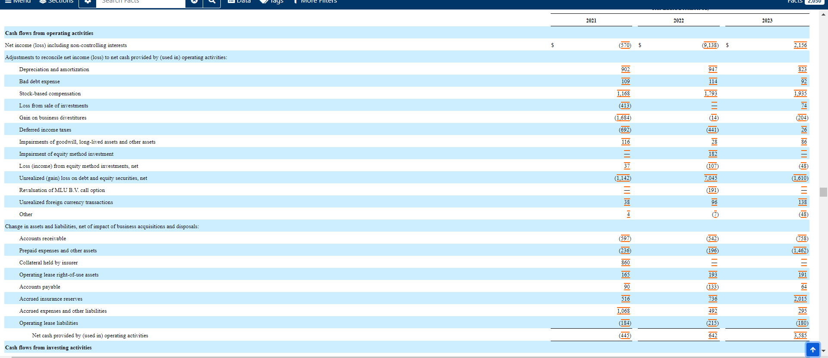Screen dimensions: 828x358
Task: Click the vertical scrollbar thumb
Action: coord(823,192)
